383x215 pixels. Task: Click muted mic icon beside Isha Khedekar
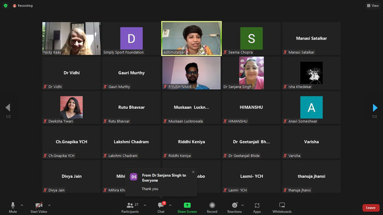point(285,86)
